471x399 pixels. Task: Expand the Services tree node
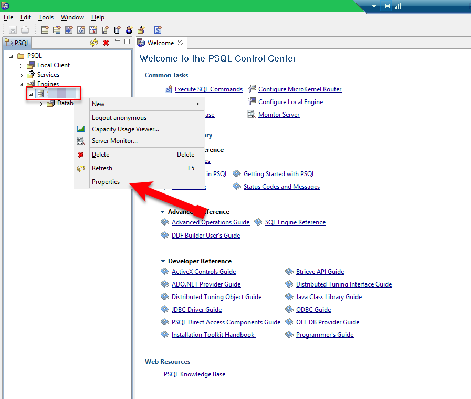coord(22,75)
